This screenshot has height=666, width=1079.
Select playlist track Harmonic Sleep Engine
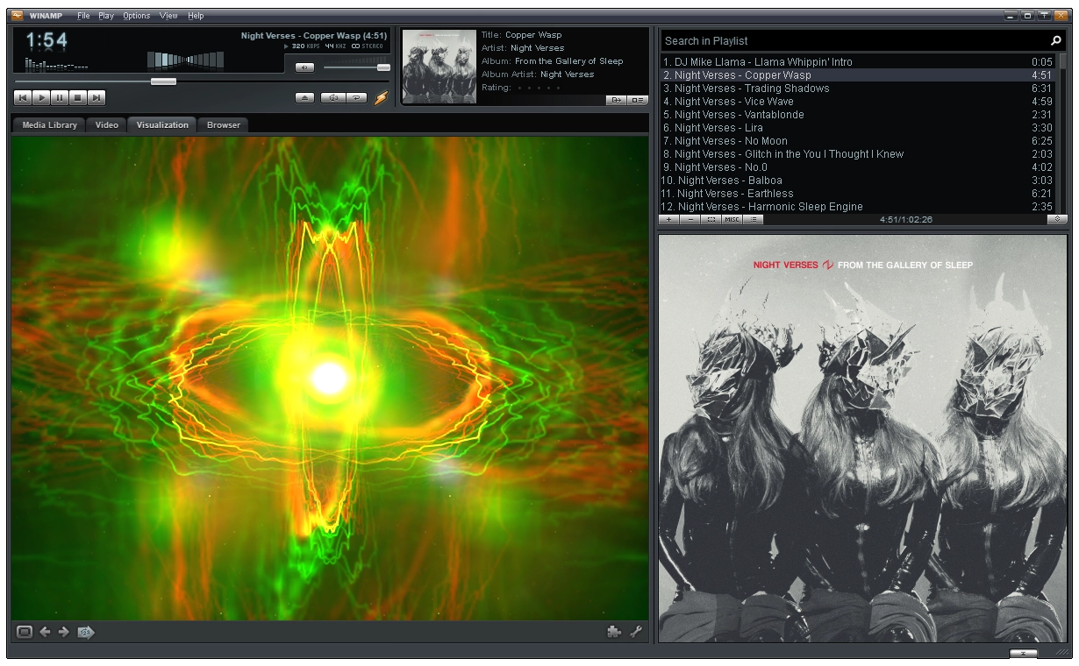858,207
